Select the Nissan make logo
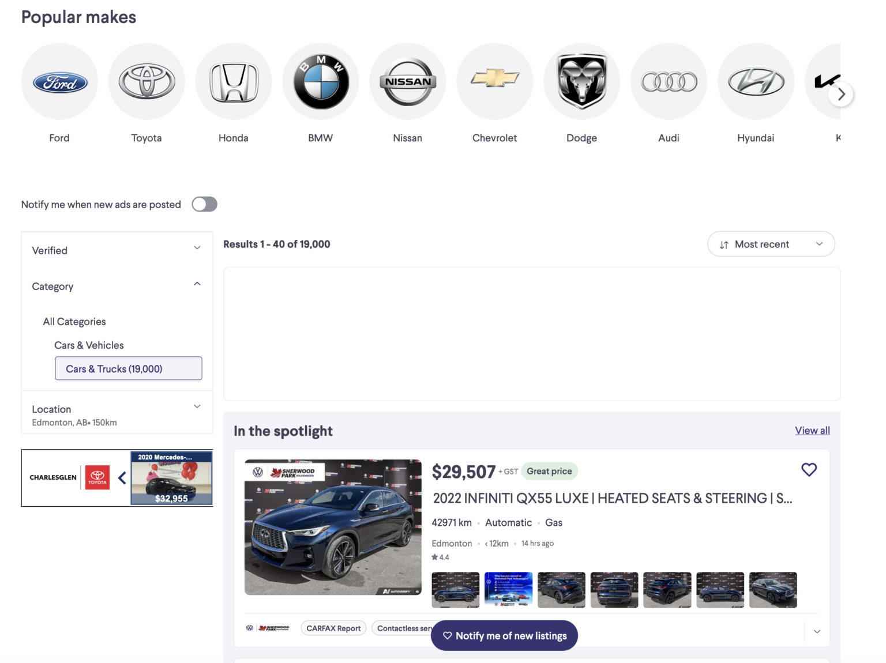The height and width of the screenshot is (663, 886). coord(408,81)
